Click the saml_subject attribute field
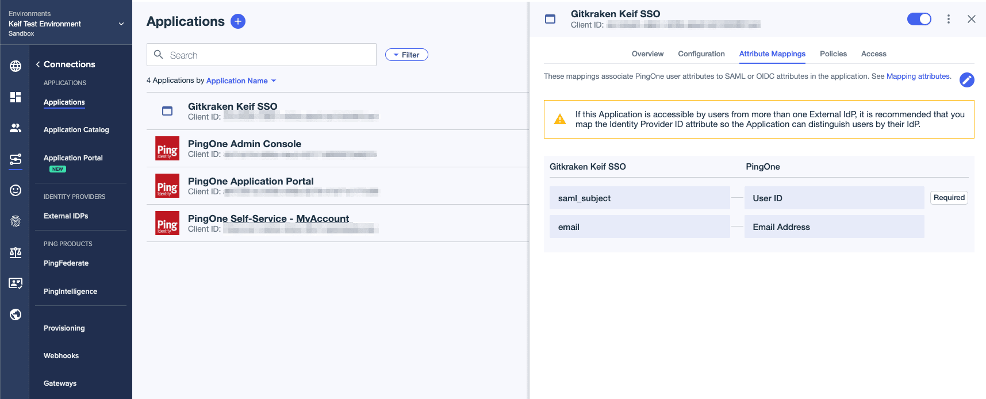The height and width of the screenshot is (399, 986). click(639, 198)
